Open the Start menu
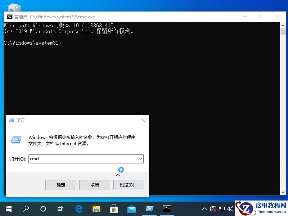This screenshot has width=288, height=216. [x=8, y=209]
